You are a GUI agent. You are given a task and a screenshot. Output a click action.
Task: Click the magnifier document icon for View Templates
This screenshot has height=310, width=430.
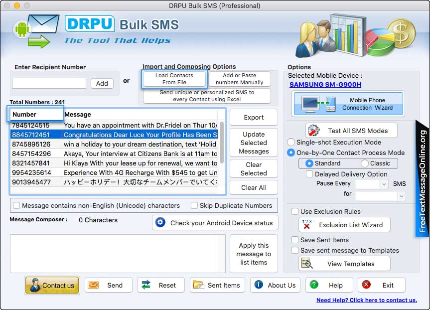click(306, 263)
